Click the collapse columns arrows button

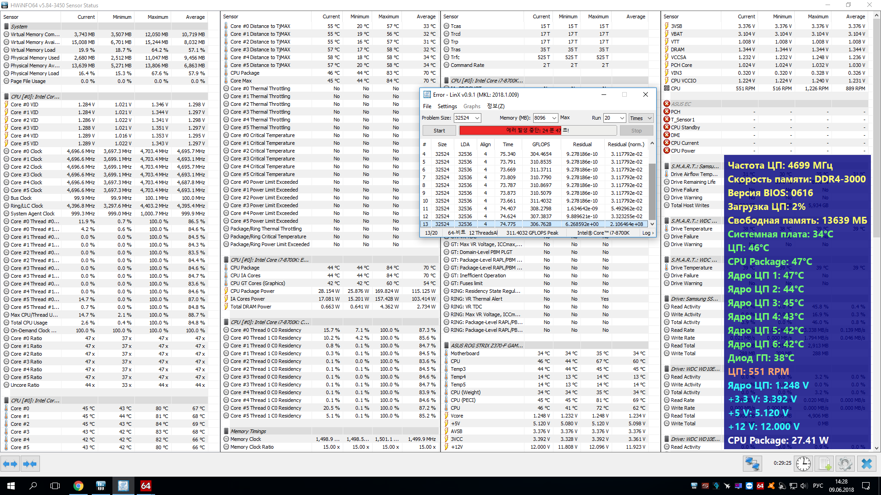30,464
